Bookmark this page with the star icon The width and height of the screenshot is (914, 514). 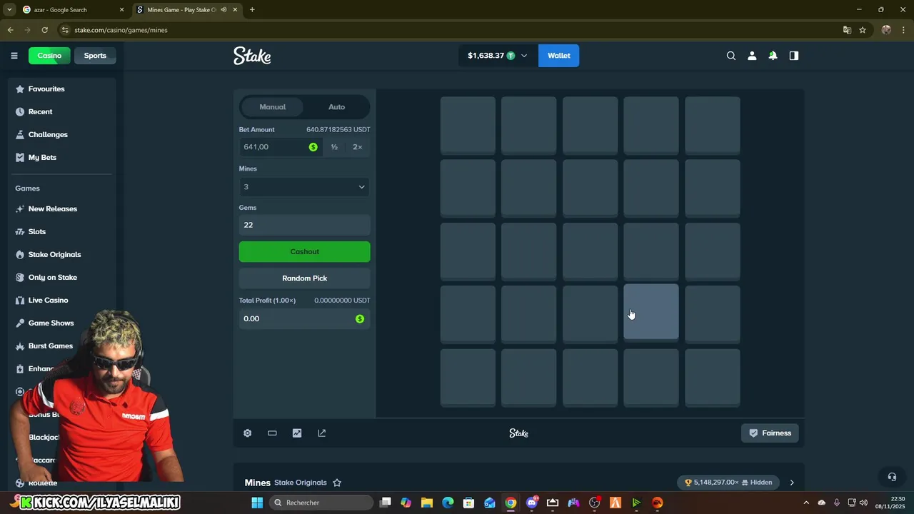coord(863,30)
